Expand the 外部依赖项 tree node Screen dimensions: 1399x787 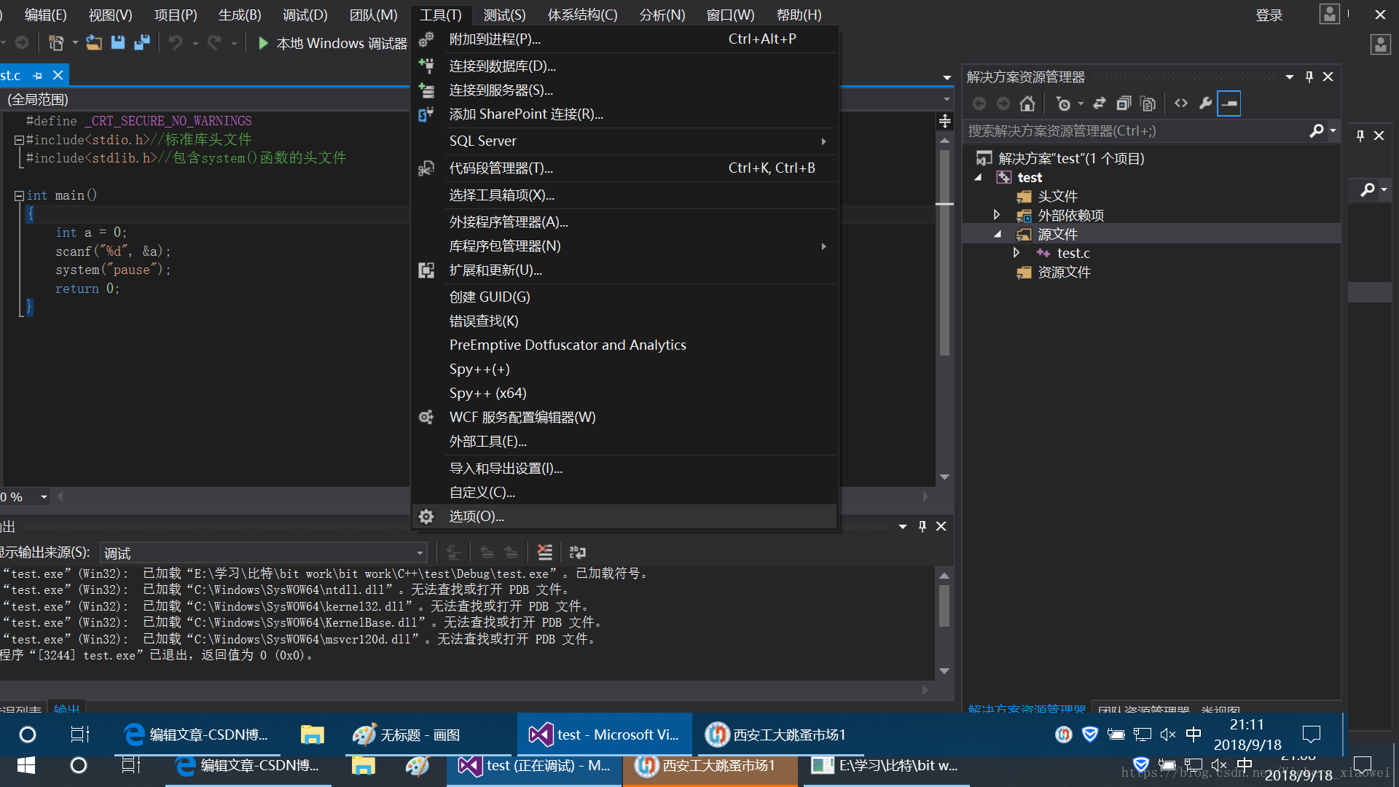(x=997, y=215)
